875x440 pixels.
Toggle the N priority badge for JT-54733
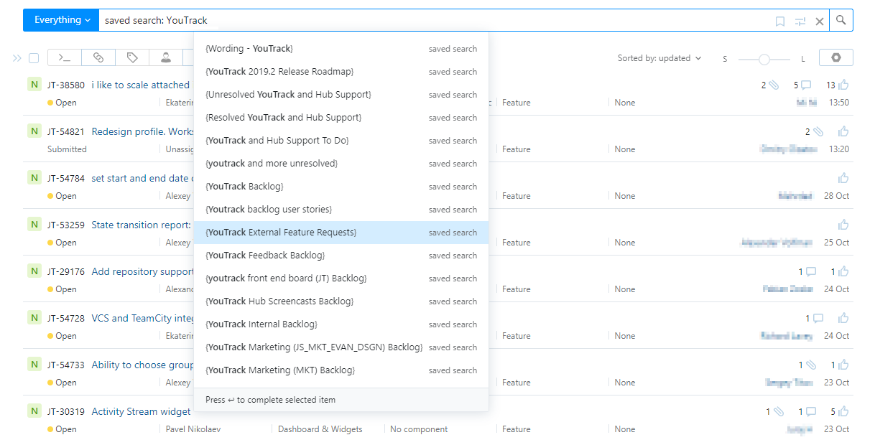34,365
